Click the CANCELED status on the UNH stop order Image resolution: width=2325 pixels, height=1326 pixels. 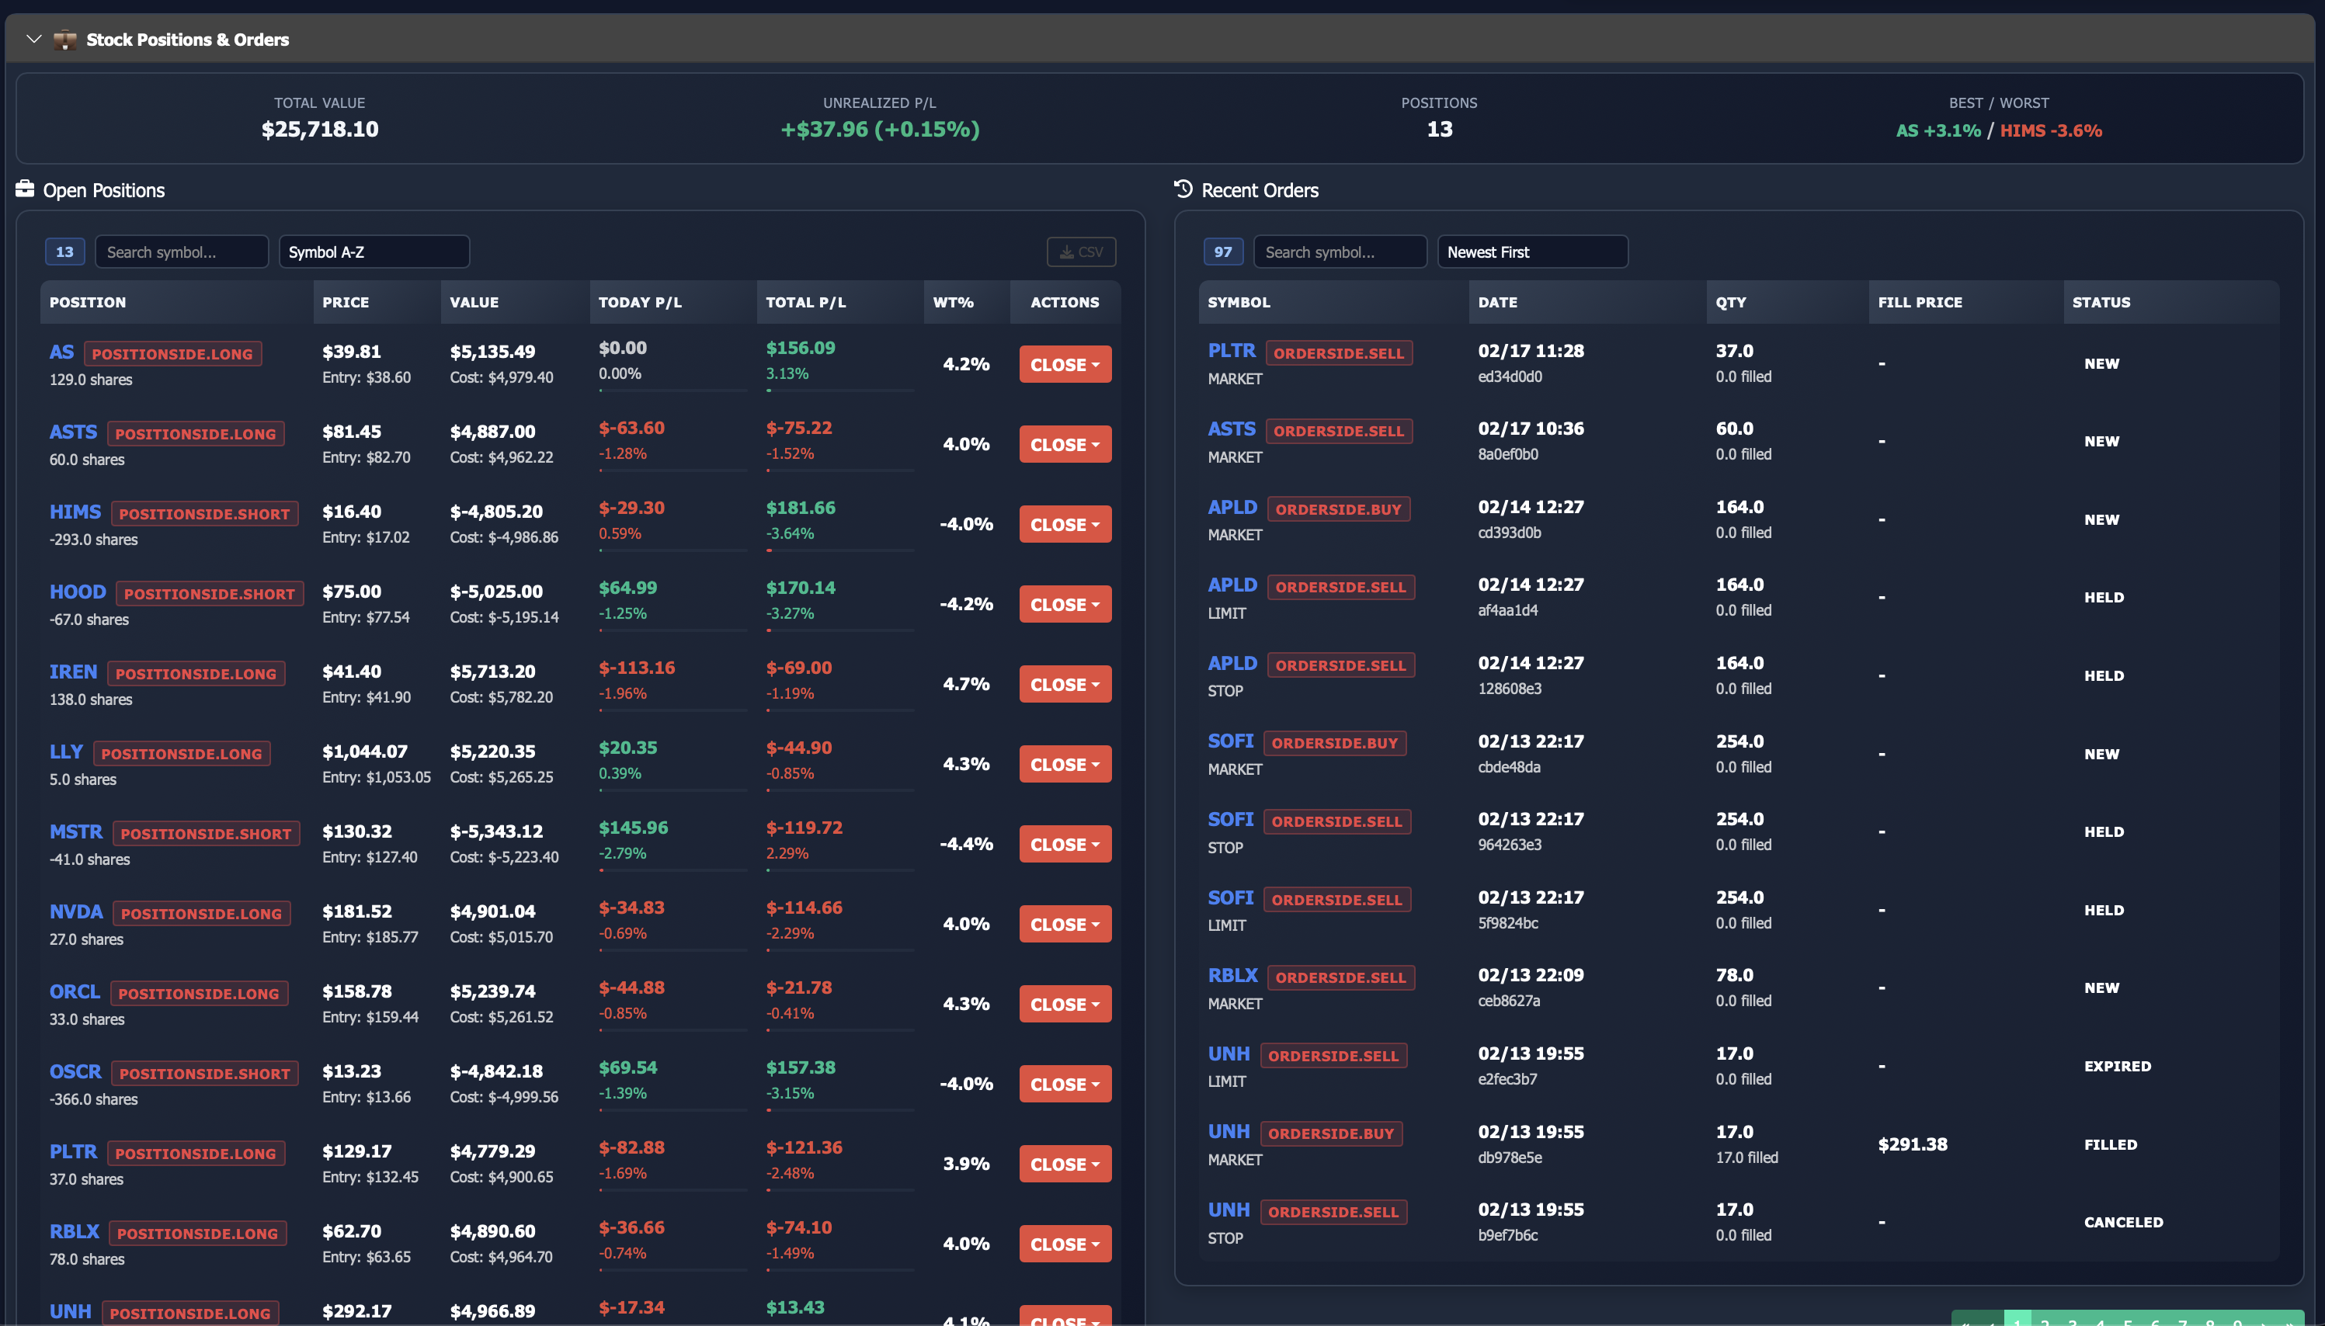(x=2123, y=1222)
